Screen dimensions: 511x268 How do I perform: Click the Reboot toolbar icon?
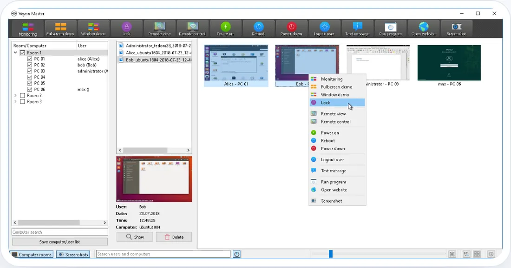pos(258,29)
